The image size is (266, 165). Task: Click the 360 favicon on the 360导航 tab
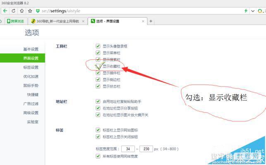point(33,21)
